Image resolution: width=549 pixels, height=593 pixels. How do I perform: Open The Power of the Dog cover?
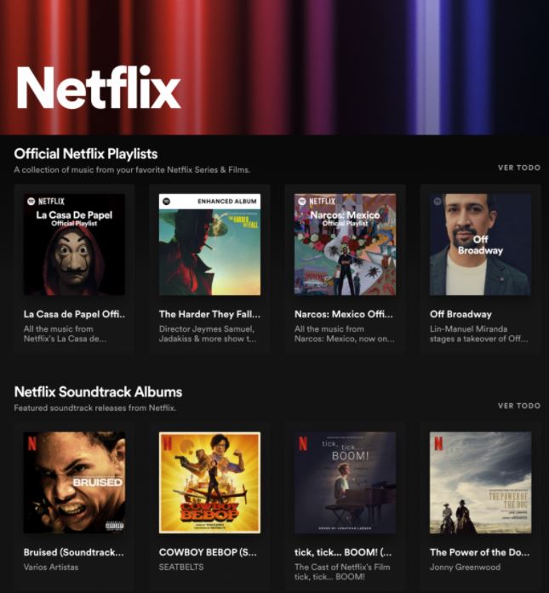(x=481, y=482)
